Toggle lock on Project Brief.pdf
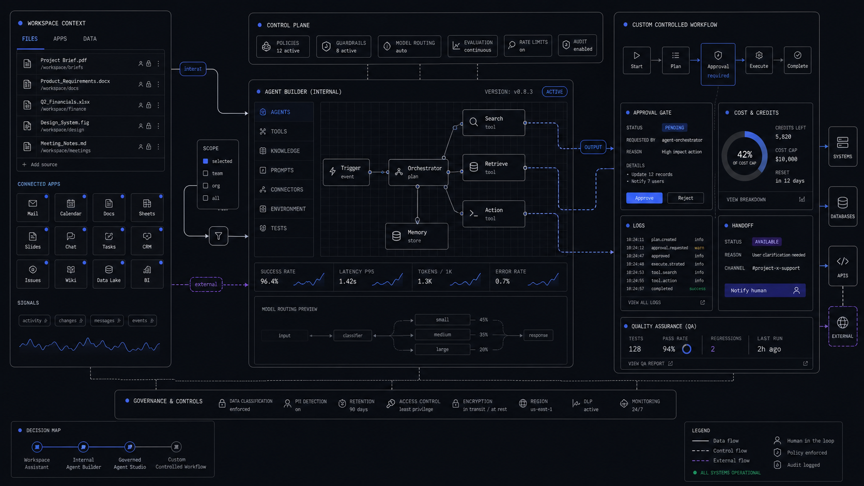The height and width of the screenshot is (486, 864). click(x=149, y=64)
